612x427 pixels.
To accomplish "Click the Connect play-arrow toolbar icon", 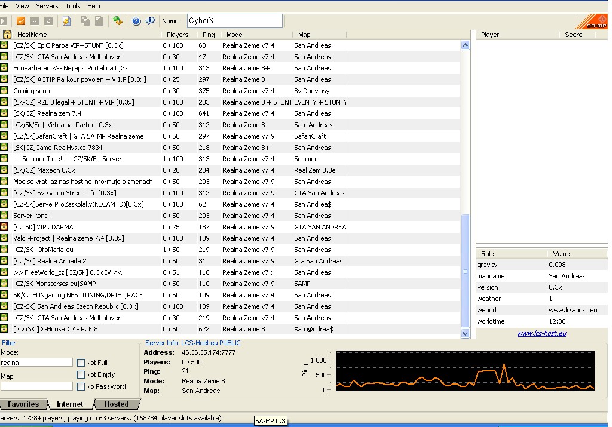I will pyautogui.click(x=4, y=21).
